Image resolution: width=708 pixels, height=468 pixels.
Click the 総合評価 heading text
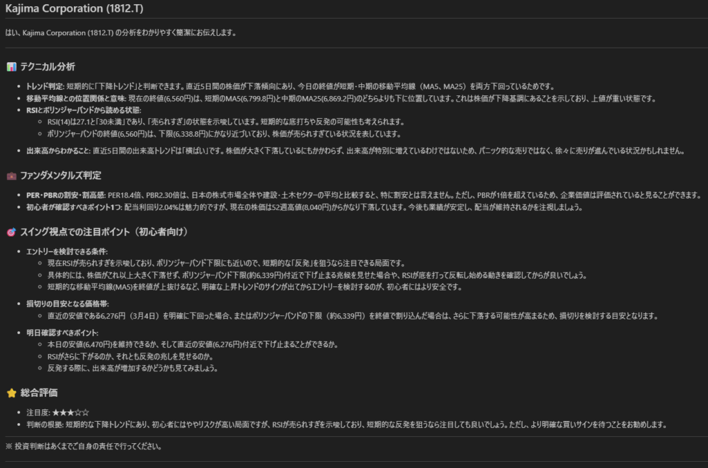tap(40, 393)
